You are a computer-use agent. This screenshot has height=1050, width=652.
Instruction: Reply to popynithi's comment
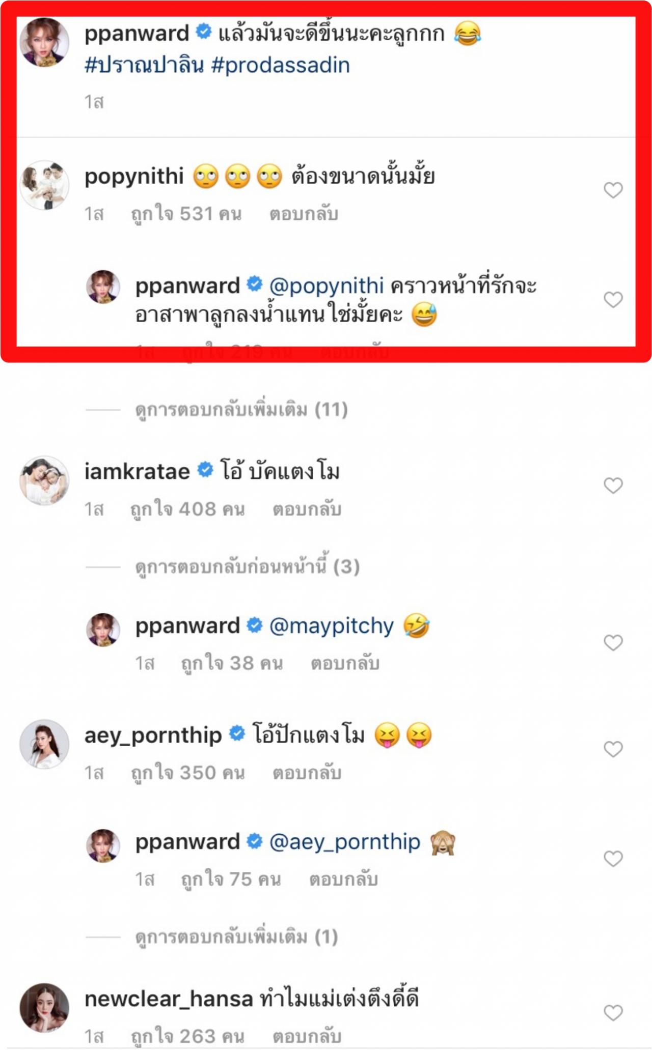click(x=304, y=214)
